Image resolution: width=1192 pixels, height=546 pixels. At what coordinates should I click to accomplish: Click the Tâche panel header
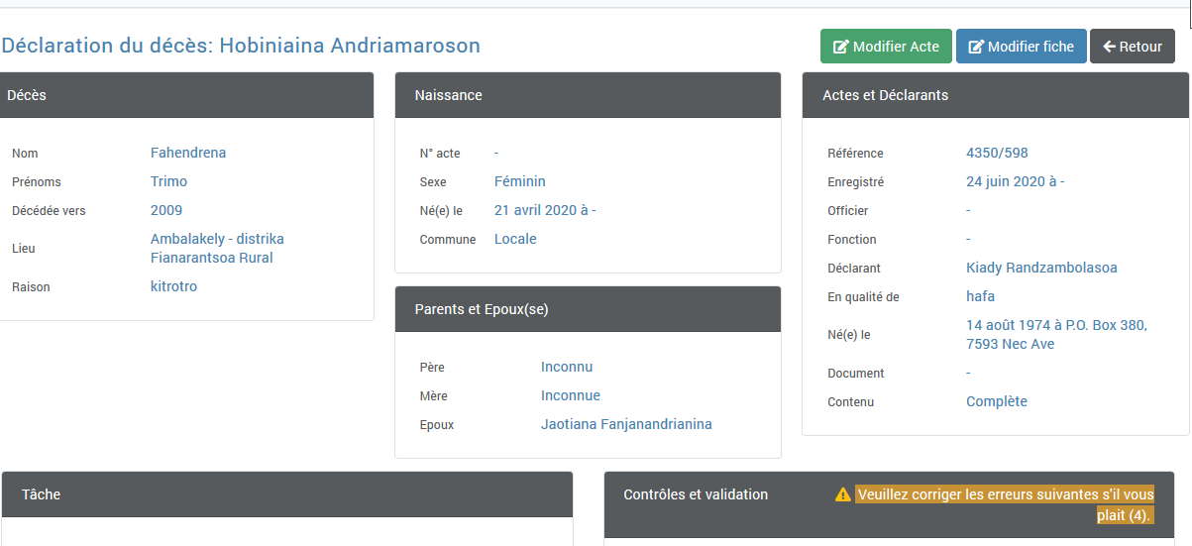pyautogui.click(x=287, y=493)
